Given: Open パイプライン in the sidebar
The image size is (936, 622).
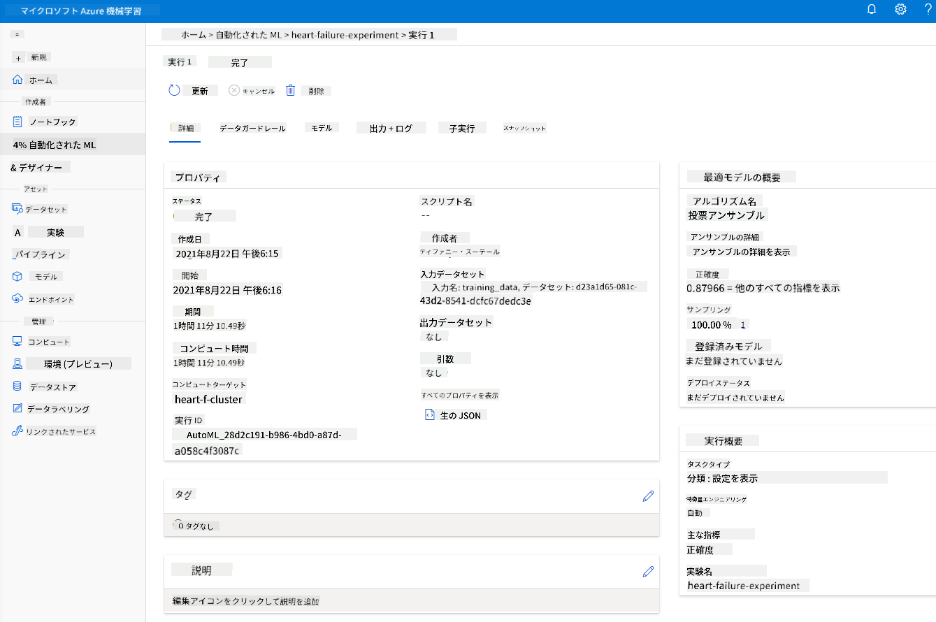Looking at the screenshot, I should tap(41, 254).
